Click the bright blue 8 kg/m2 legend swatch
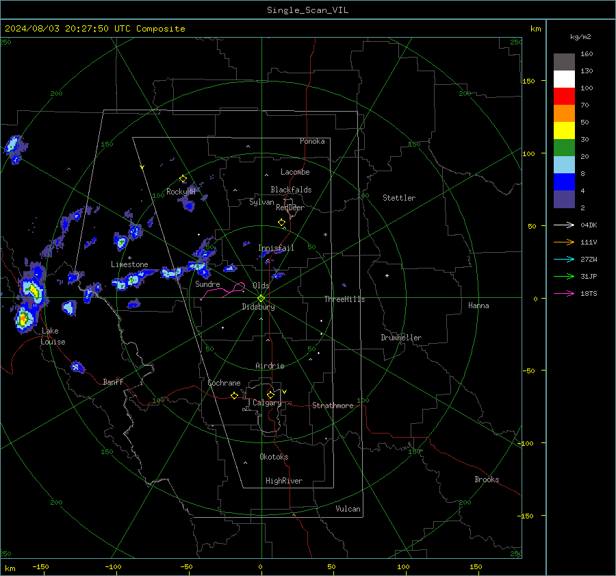Image resolution: width=616 pixels, height=576 pixels. click(564, 182)
